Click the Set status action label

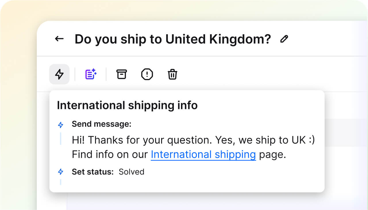93,172
